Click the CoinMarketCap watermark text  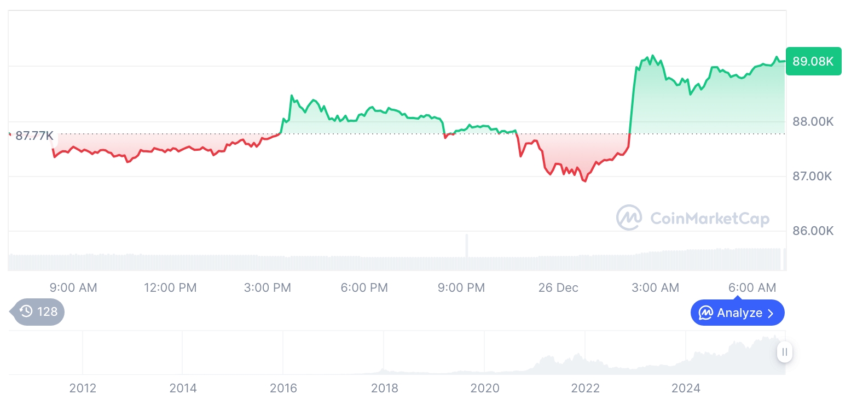coord(710,219)
